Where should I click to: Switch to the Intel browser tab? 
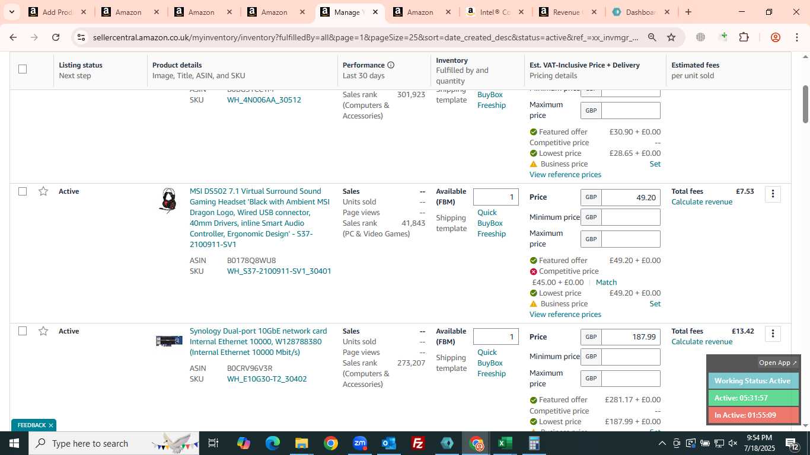(x=495, y=12)
